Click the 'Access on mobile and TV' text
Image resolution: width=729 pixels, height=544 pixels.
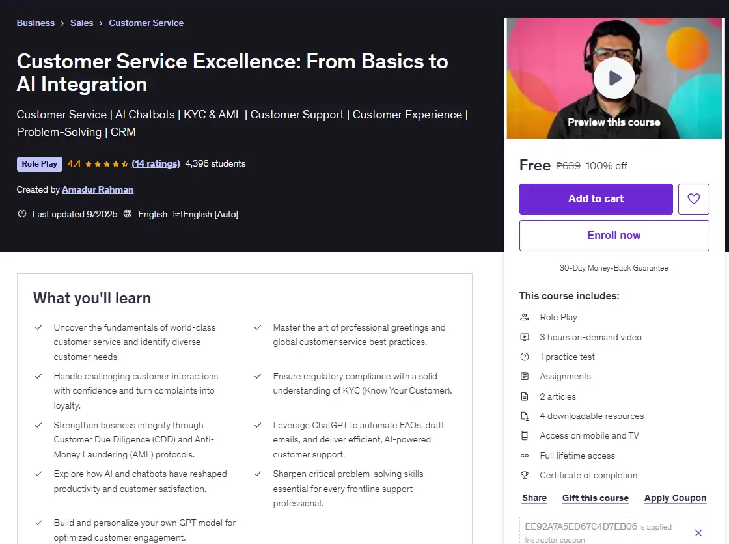click(589, 436)
